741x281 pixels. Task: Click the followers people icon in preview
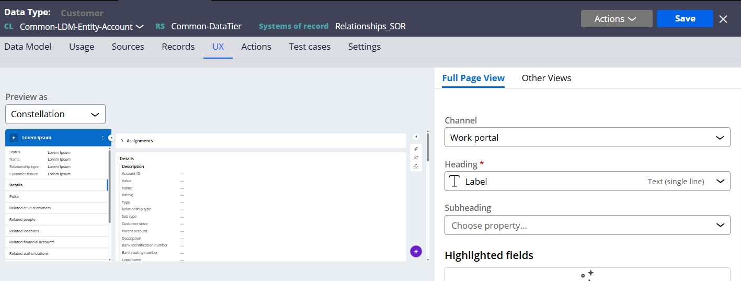[x=416, y=158]
